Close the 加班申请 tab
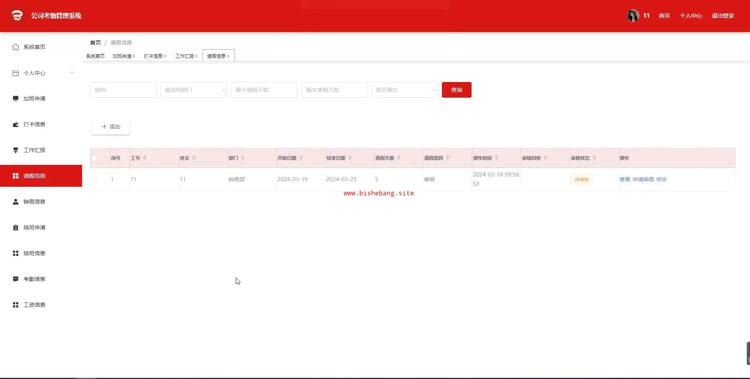 click(x=134, y=56)
